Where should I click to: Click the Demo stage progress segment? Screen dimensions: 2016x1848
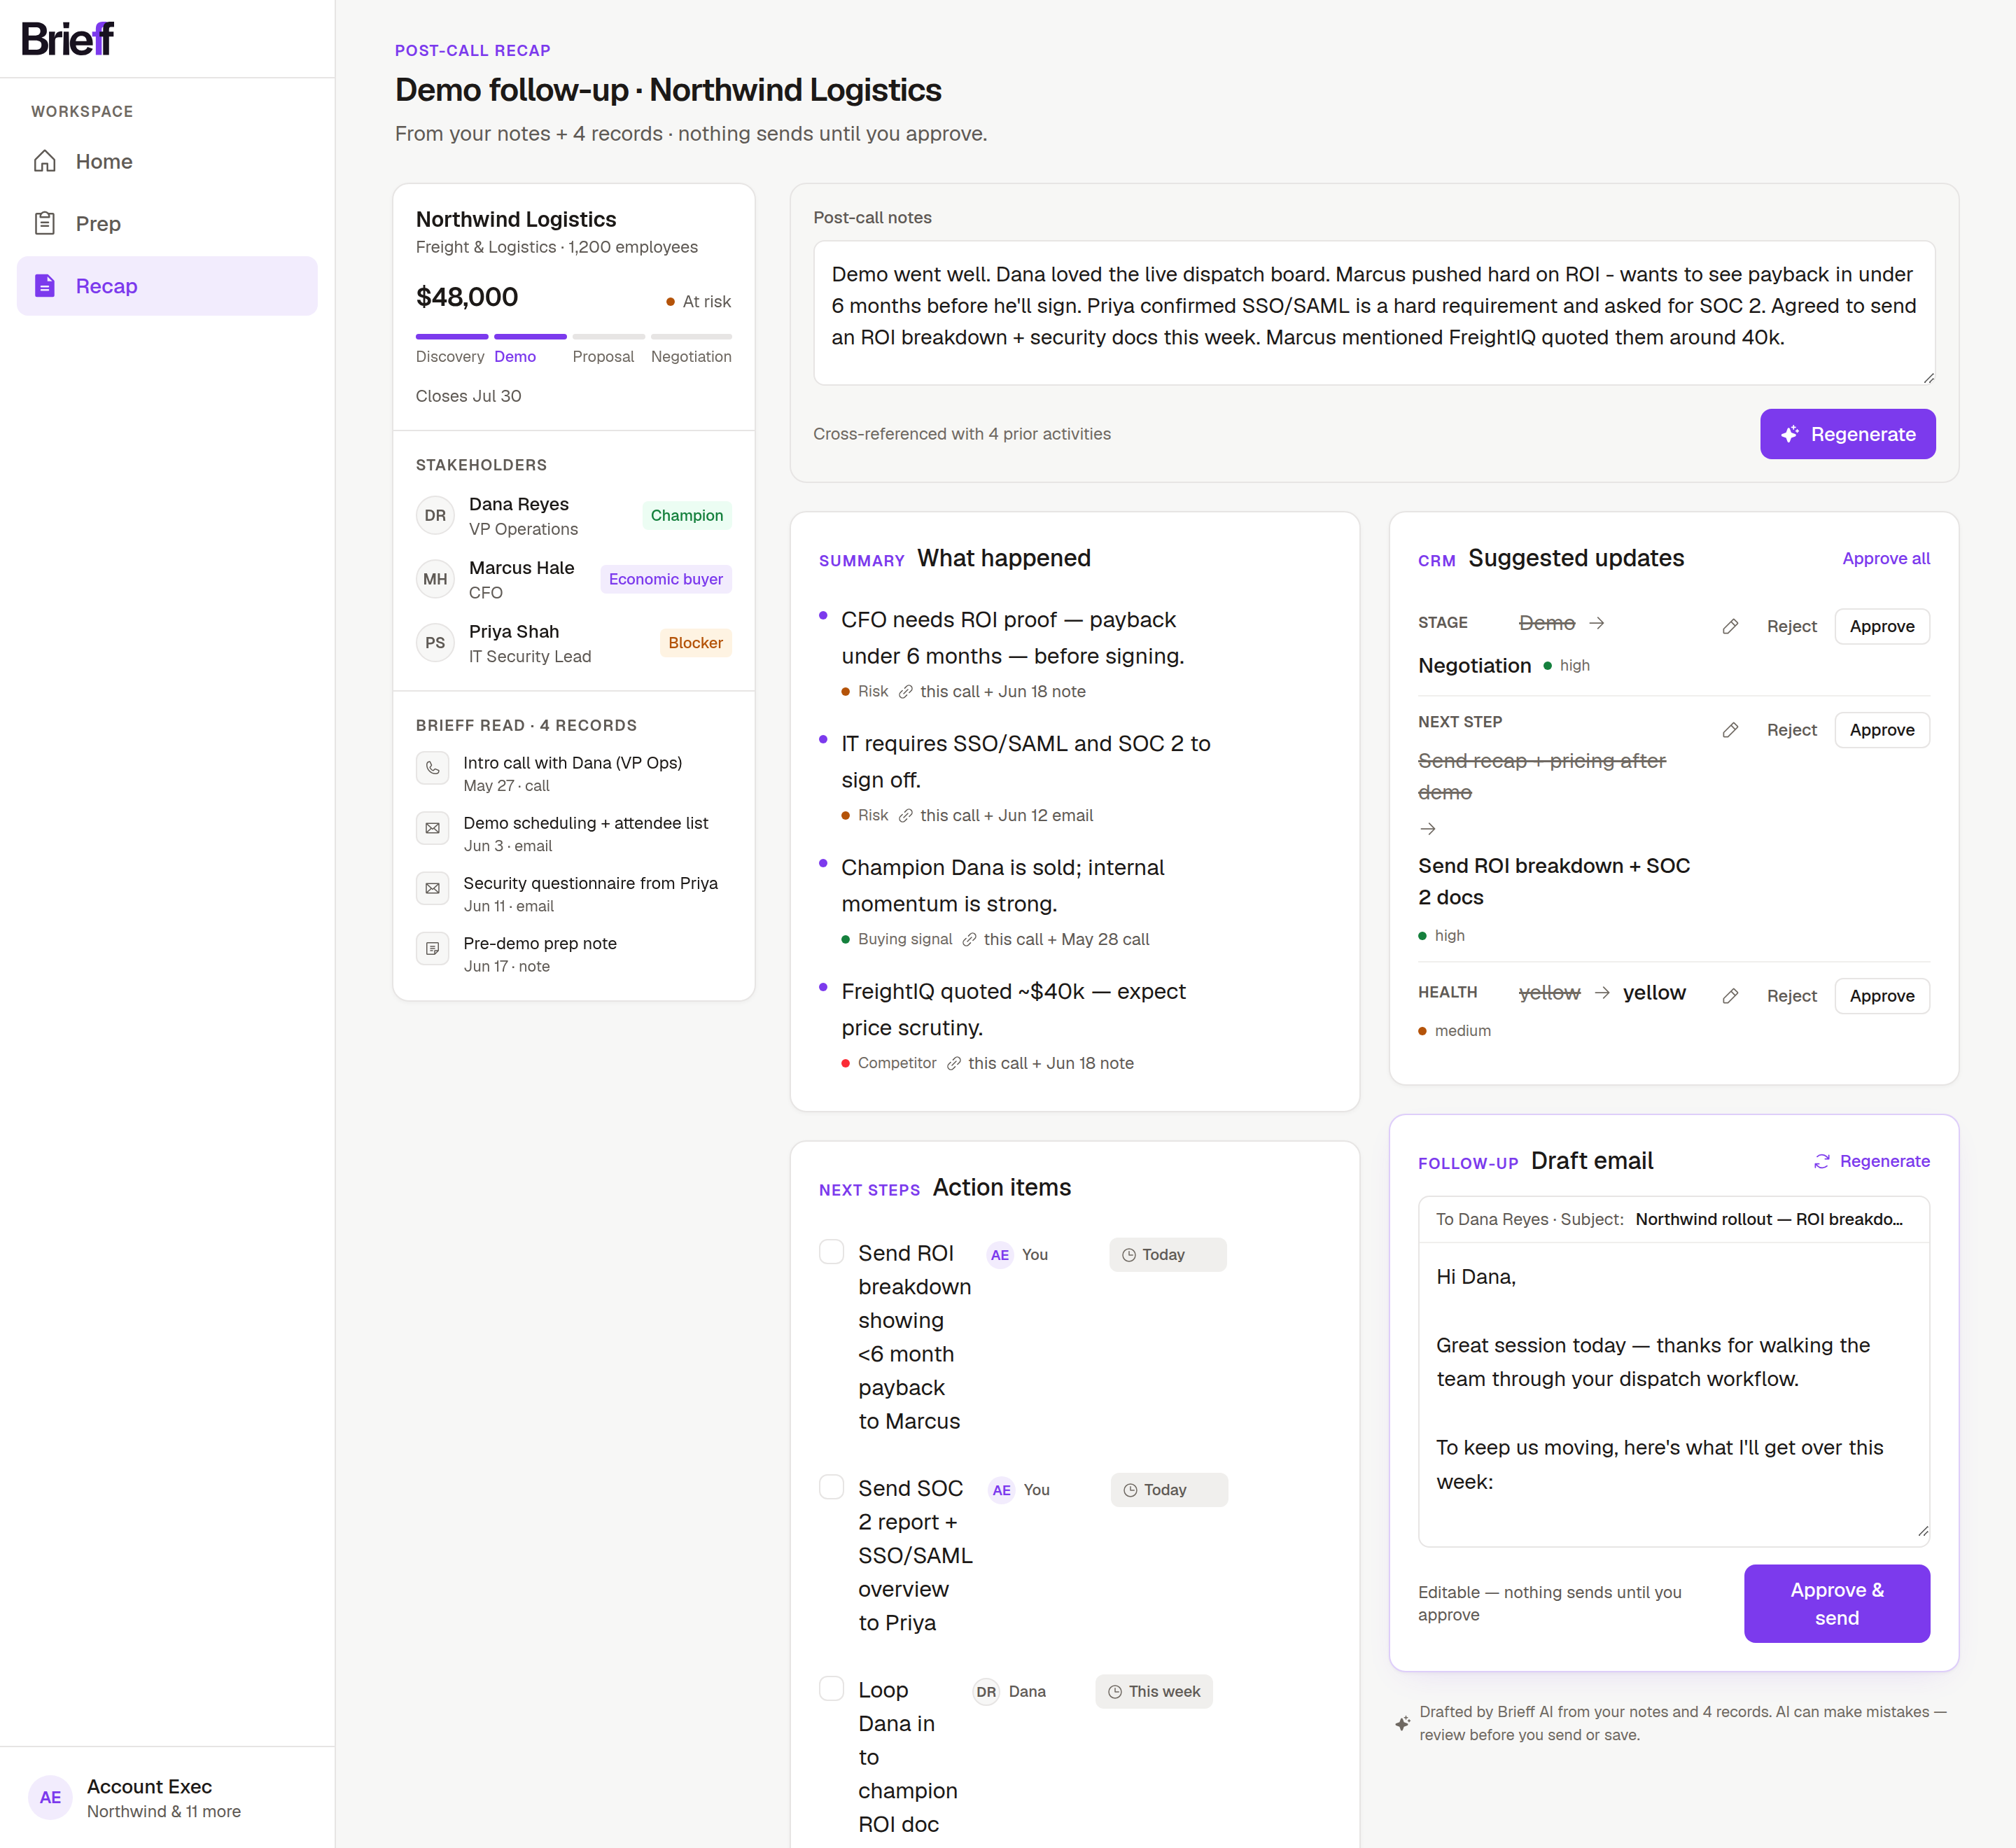(530, 337)
